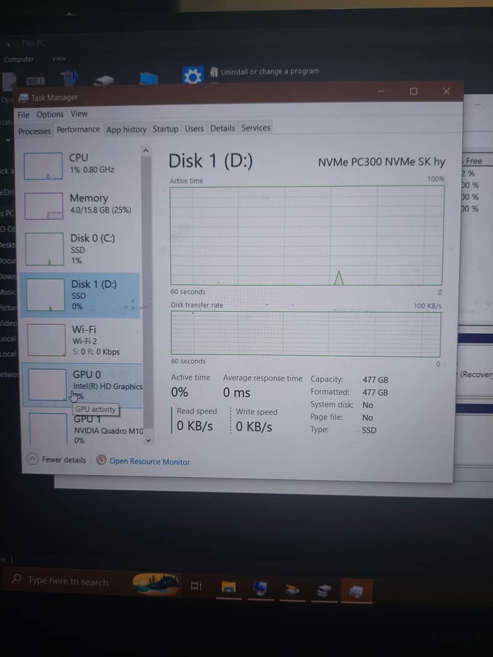The width and height of the screenshot is (493, 657).
Task: Click the NVMe PC300 model name
Action: pyautogui.click(x=381, y=161)
